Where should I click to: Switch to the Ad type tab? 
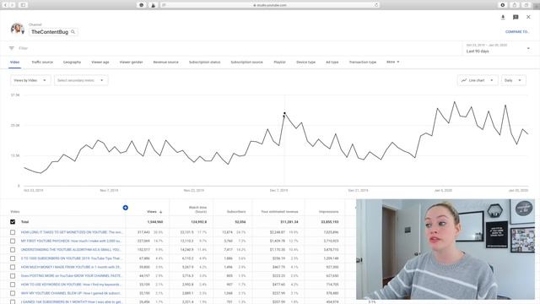click(x=332, y=62)
